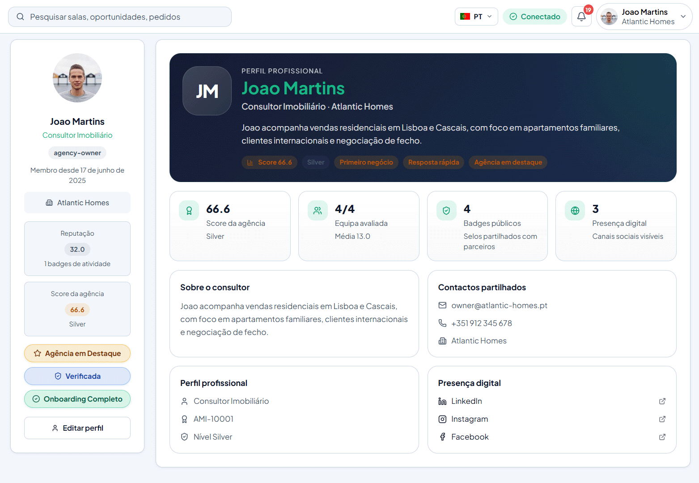Viewport: 699px width, 483px height.
Task: Click the chart icon in Score 66.6 badge
Action: pos(250,162)
